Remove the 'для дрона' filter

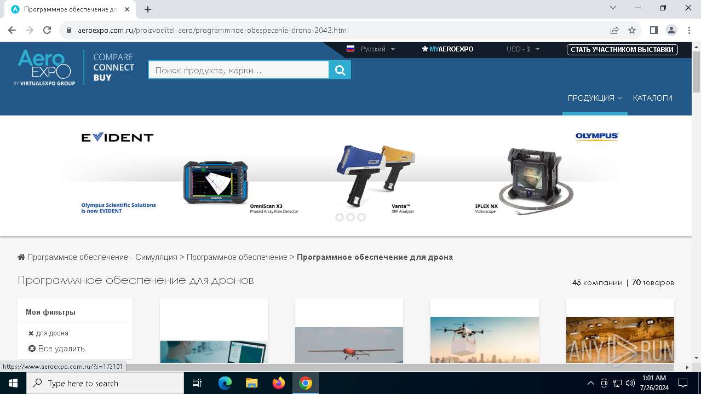(31, 333)
